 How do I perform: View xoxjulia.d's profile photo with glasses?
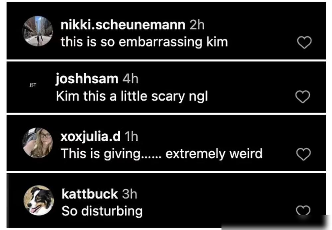(x=38, y=143)
